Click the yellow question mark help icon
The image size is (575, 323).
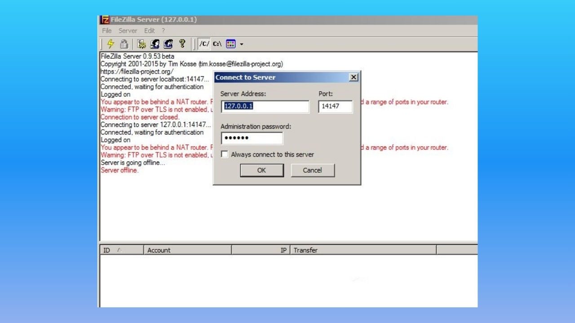pos(182,44)
